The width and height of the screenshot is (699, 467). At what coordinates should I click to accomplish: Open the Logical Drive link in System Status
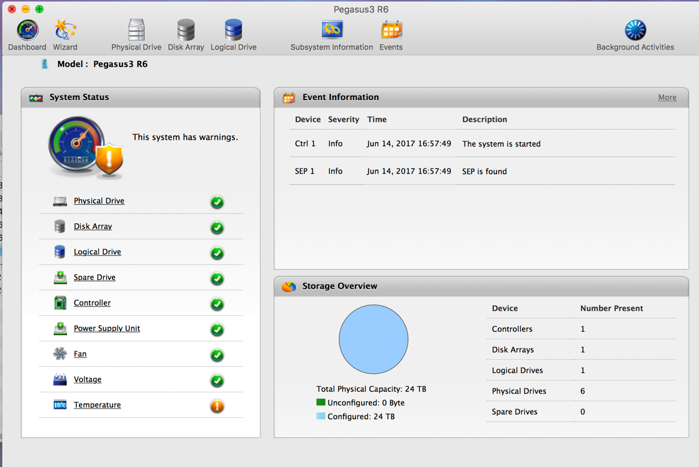coord(97,252)
